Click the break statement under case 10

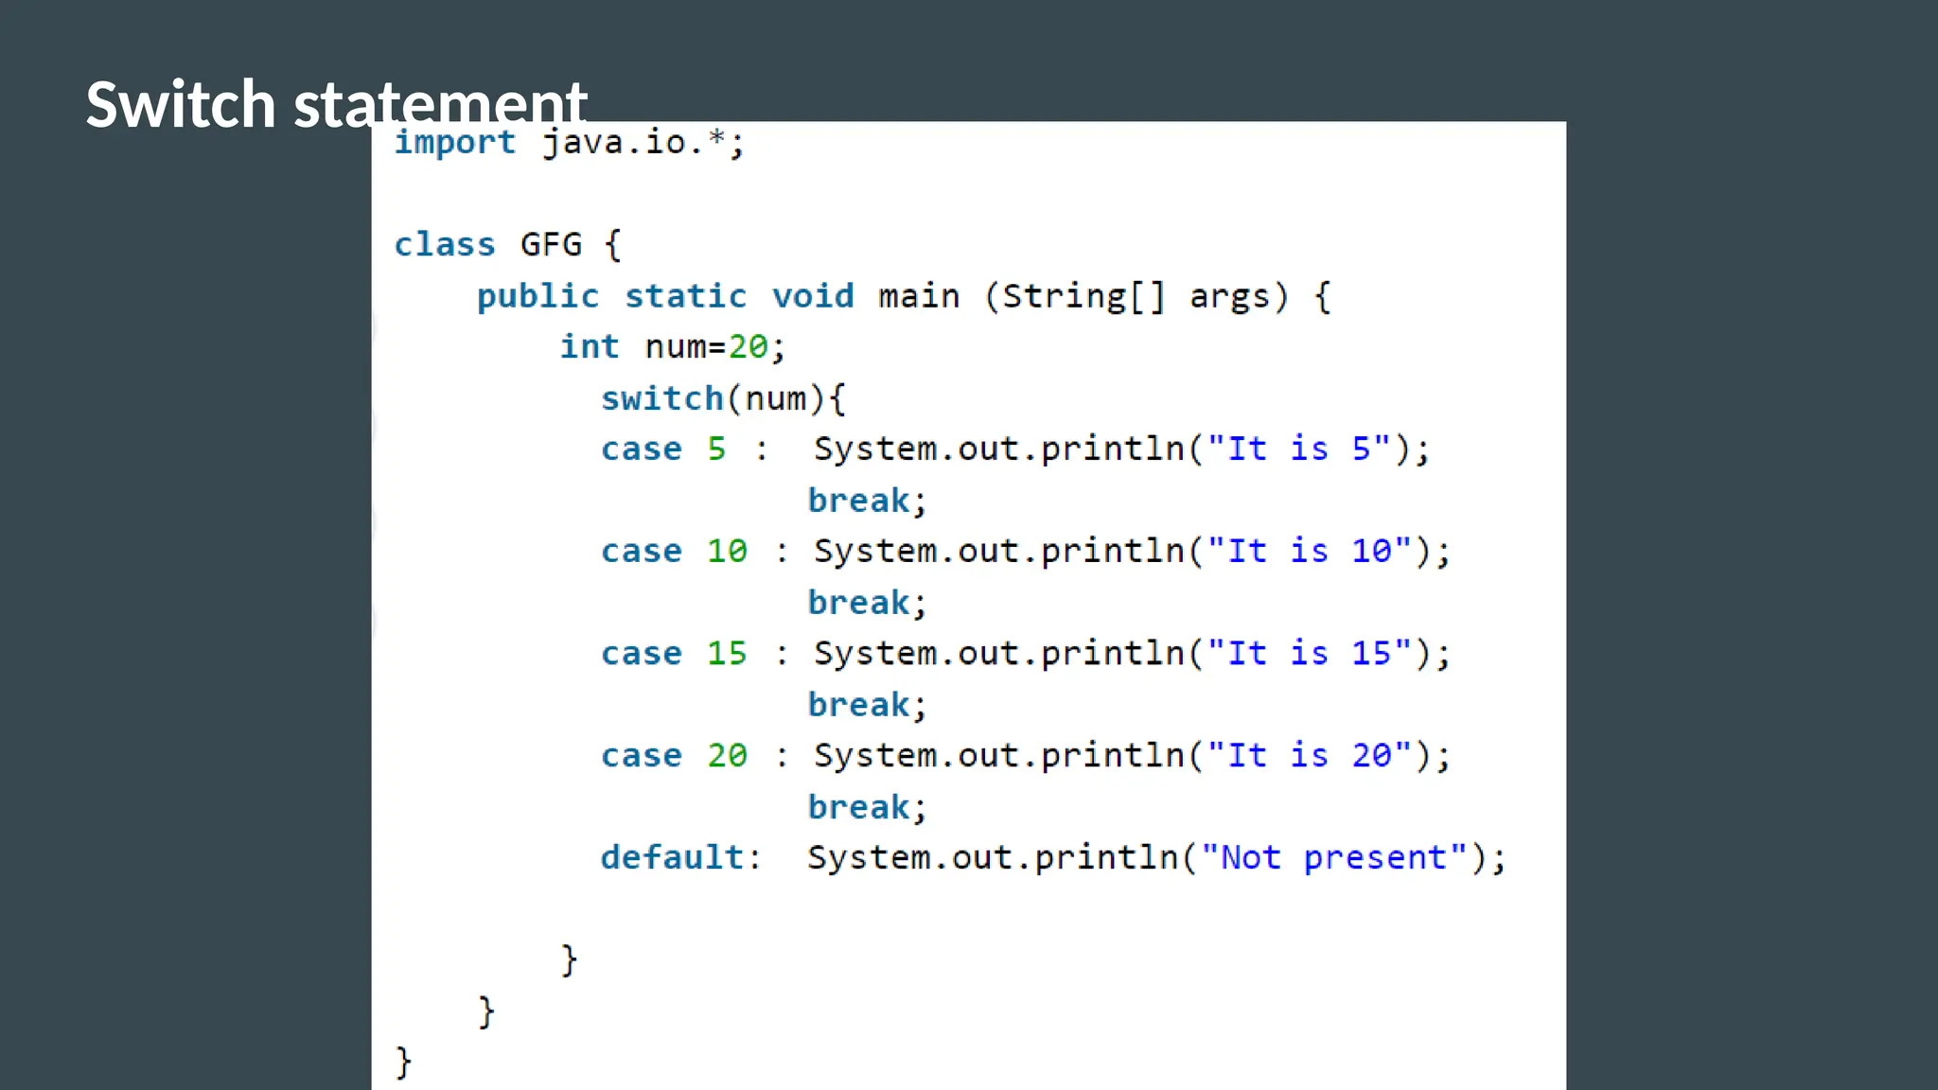click(x=866, y=603)
